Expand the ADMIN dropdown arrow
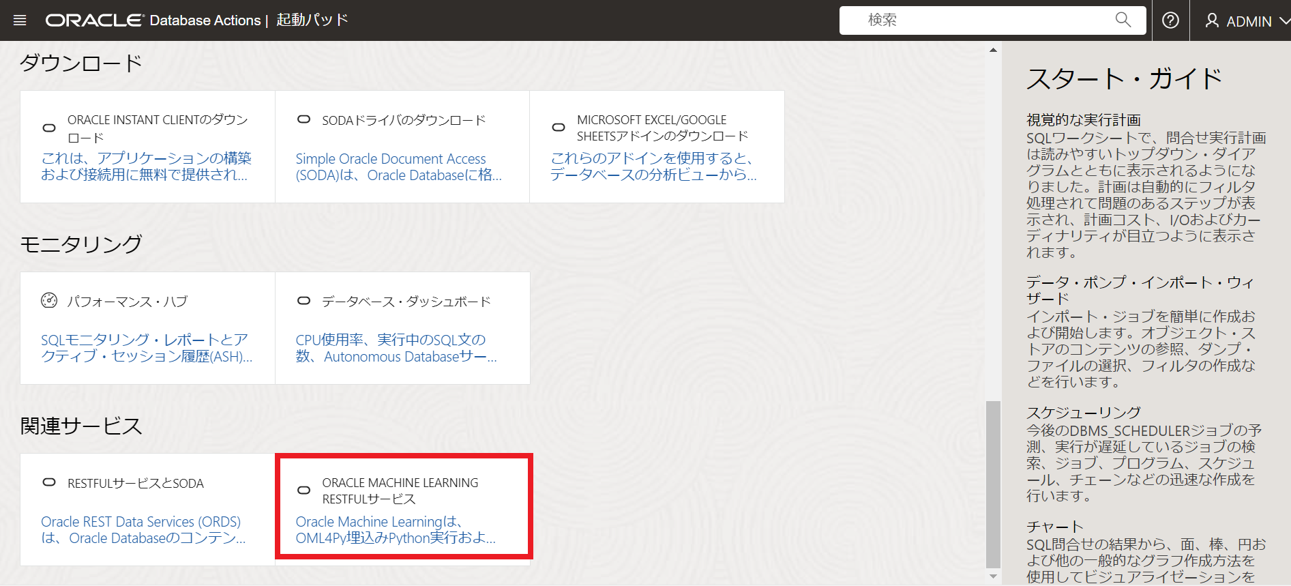Viewport: 1291px width, 586px height. tap(1284, 21)
